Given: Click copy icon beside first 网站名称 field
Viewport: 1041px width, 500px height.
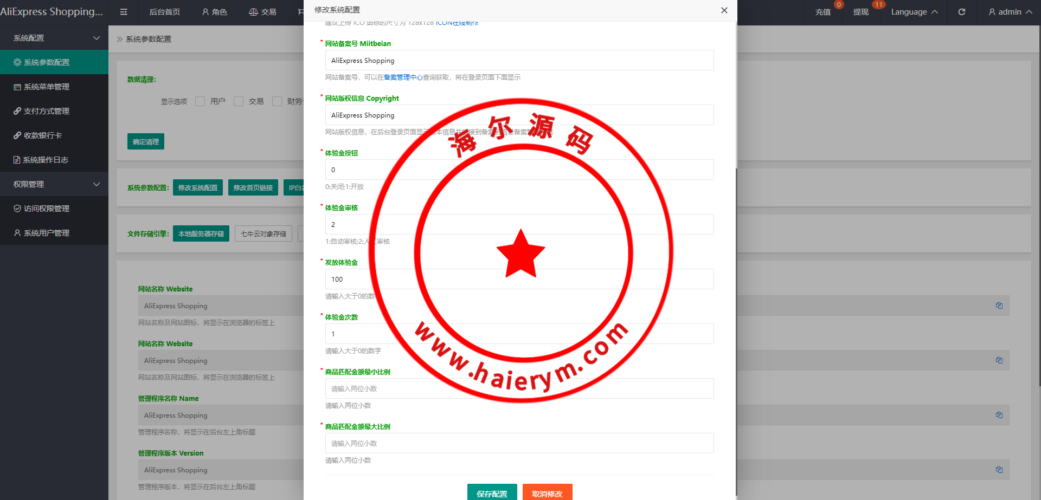Looking at the screenshot, I should (x=999, y=306).
